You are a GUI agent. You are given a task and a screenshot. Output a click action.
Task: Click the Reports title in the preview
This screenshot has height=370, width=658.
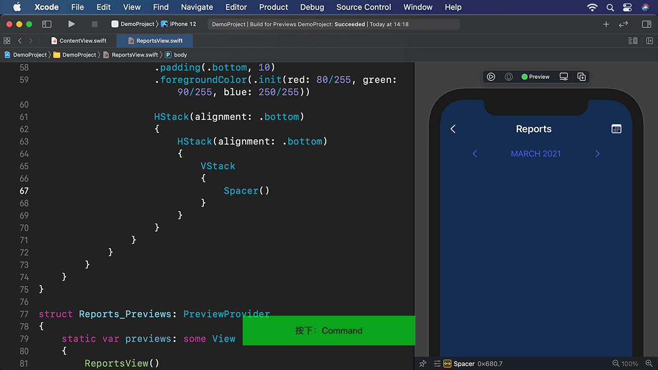(534, 129)
